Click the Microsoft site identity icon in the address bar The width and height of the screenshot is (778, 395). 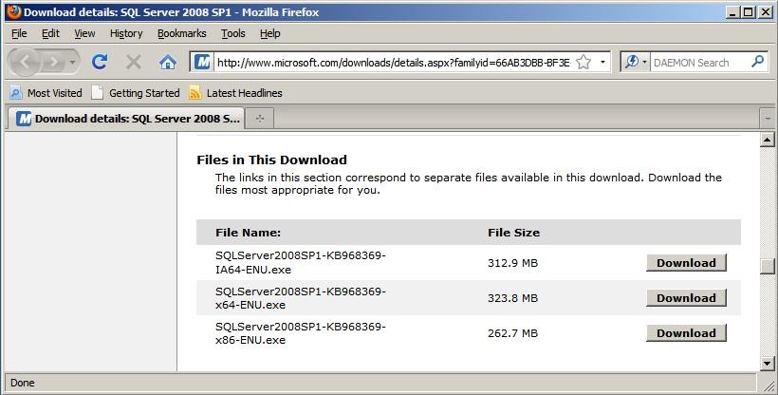point(202,62)
